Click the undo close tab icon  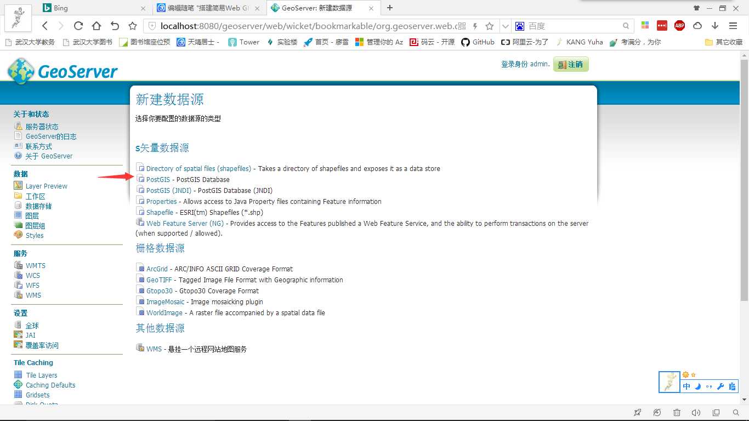click(115, 26)
